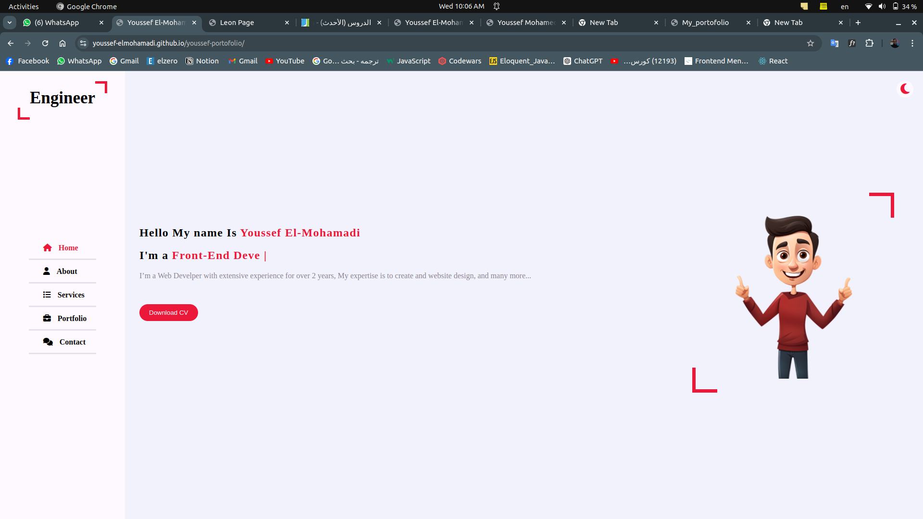Click the Engineer logo
Image resolution: width=923 pixels, height=519 pixels.
click(62, 98)
